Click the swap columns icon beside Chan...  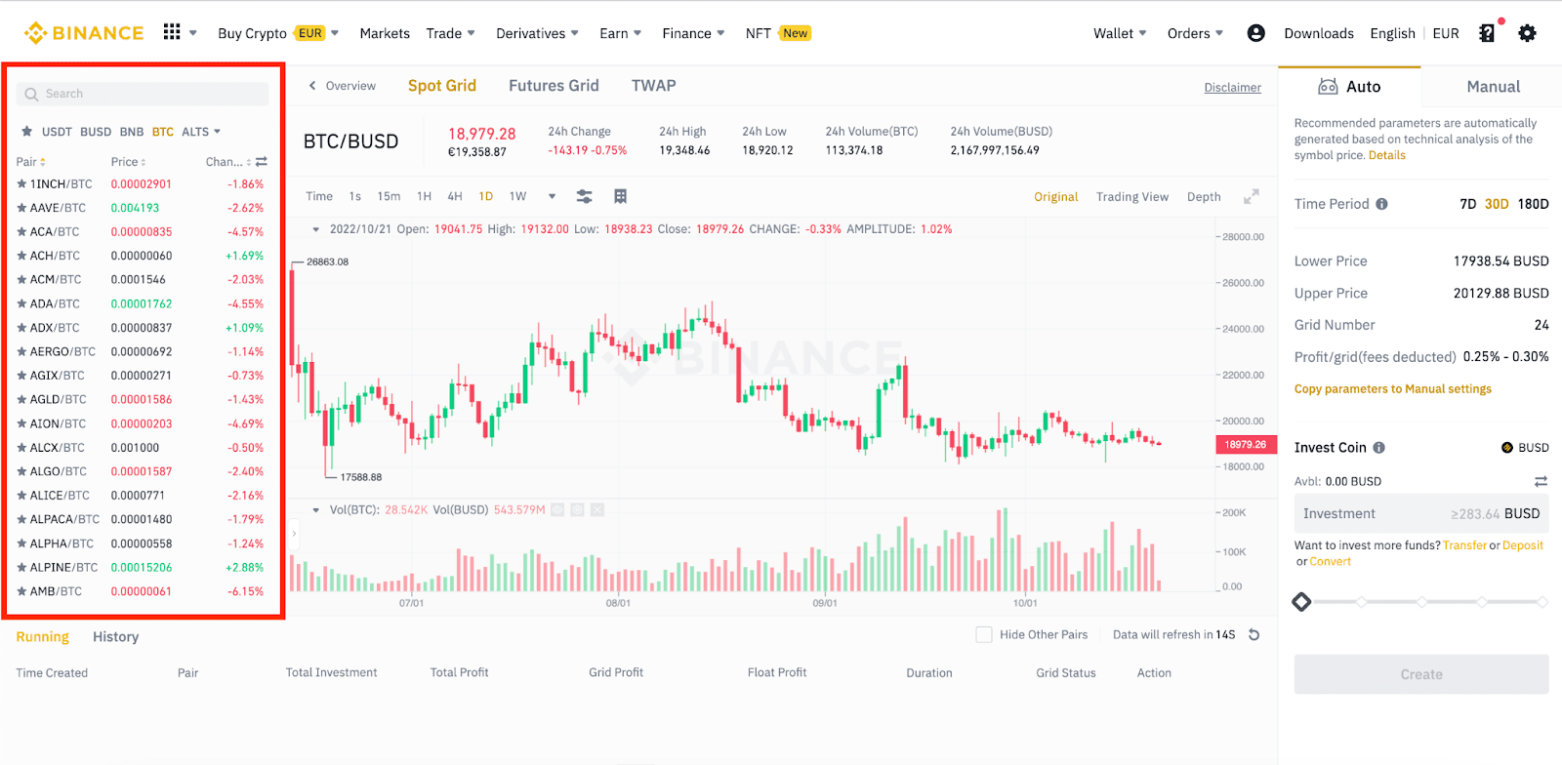[261, 162]
